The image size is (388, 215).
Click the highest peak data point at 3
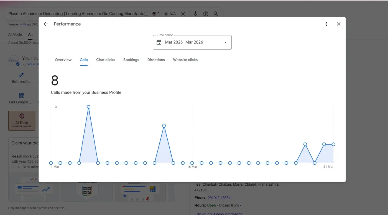tap(89, 107)
